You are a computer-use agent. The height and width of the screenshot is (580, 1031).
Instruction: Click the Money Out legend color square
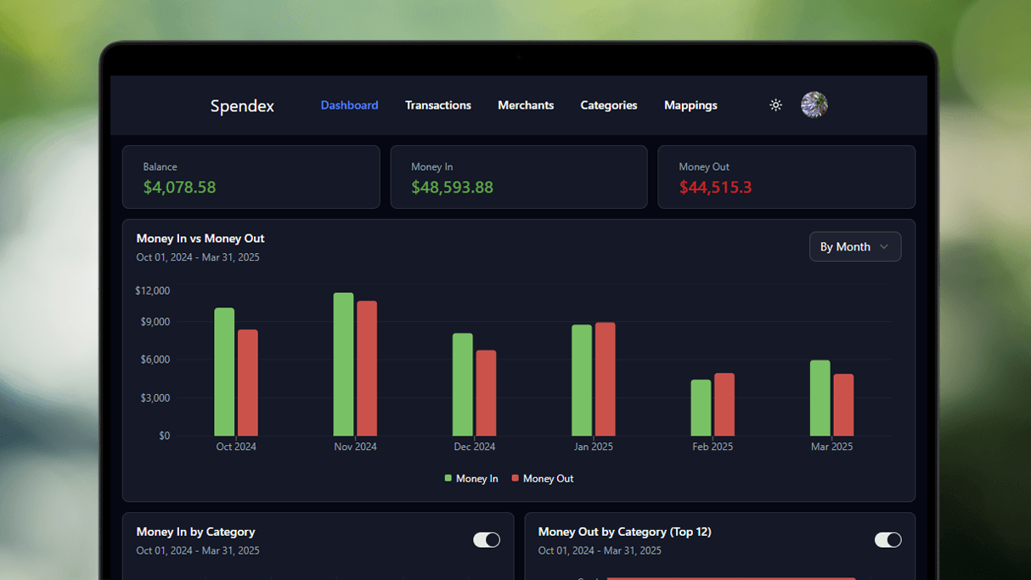(x=515, y=478)
